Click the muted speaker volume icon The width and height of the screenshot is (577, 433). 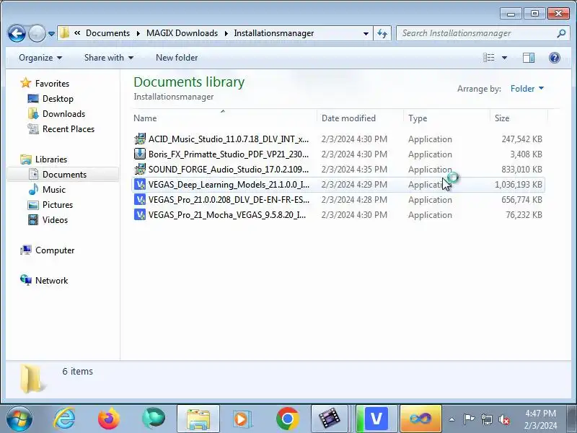pos(503,419)
